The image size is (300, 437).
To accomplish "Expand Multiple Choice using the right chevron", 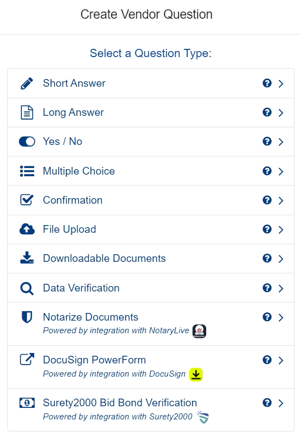I will pos(281,171).
